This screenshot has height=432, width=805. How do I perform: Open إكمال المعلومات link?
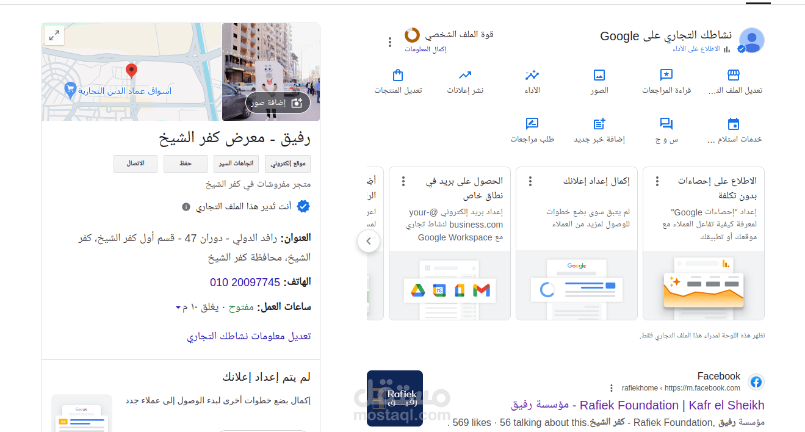[x=425, y=49]
